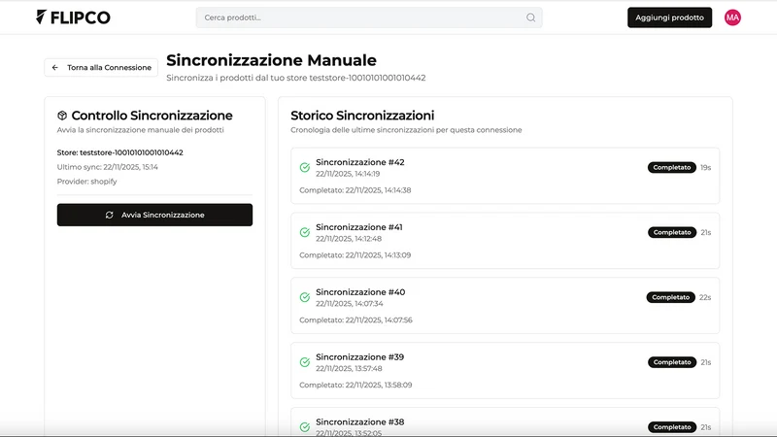This screenshot has width=777, height=437.
Task: Click the 19s duration label
Action: pos(706,167)
